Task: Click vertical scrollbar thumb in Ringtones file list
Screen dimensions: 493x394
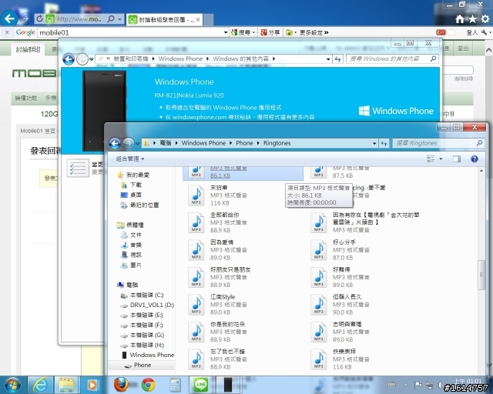Action: click(x=481, y=275)
